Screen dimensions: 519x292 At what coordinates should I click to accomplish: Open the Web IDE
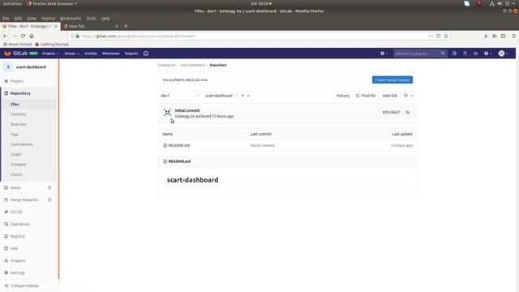pos(389,96)
